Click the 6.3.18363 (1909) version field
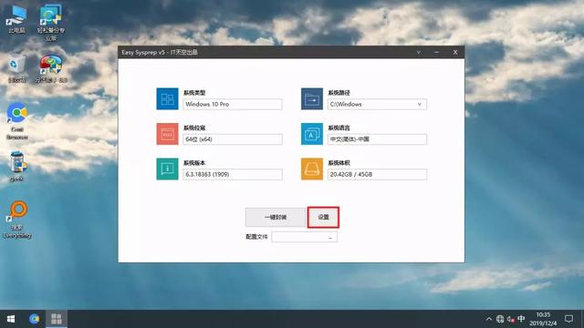This screenshot has width=584, height=328. tap(233, 174)
